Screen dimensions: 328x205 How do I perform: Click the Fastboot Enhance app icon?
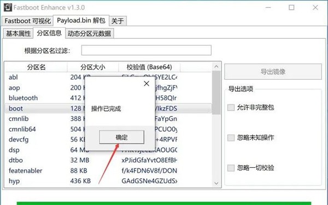pos(8,7)
